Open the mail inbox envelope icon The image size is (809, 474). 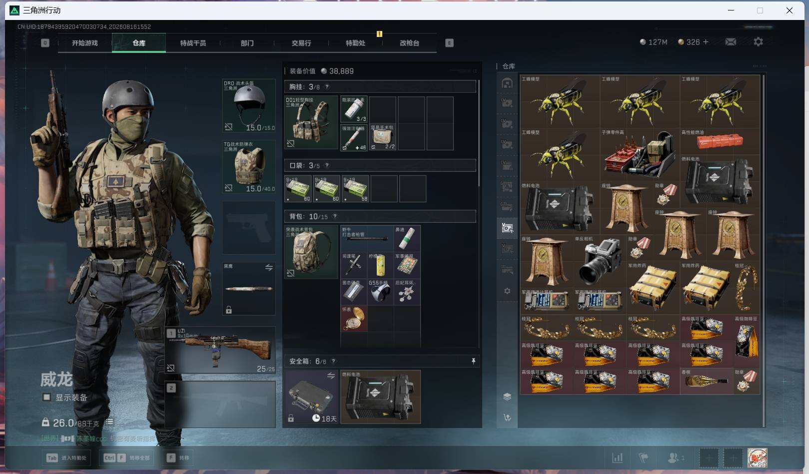(731, 42)
